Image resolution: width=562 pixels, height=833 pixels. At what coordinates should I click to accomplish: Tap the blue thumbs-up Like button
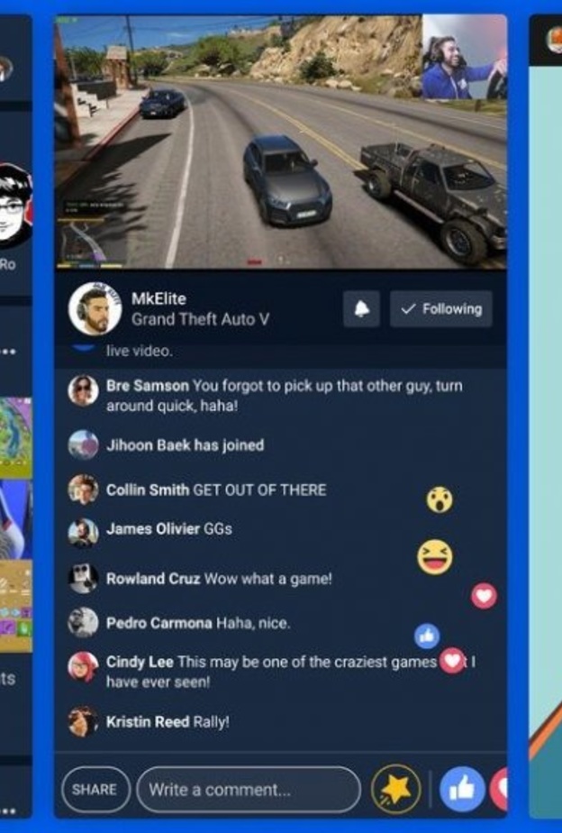462,790
